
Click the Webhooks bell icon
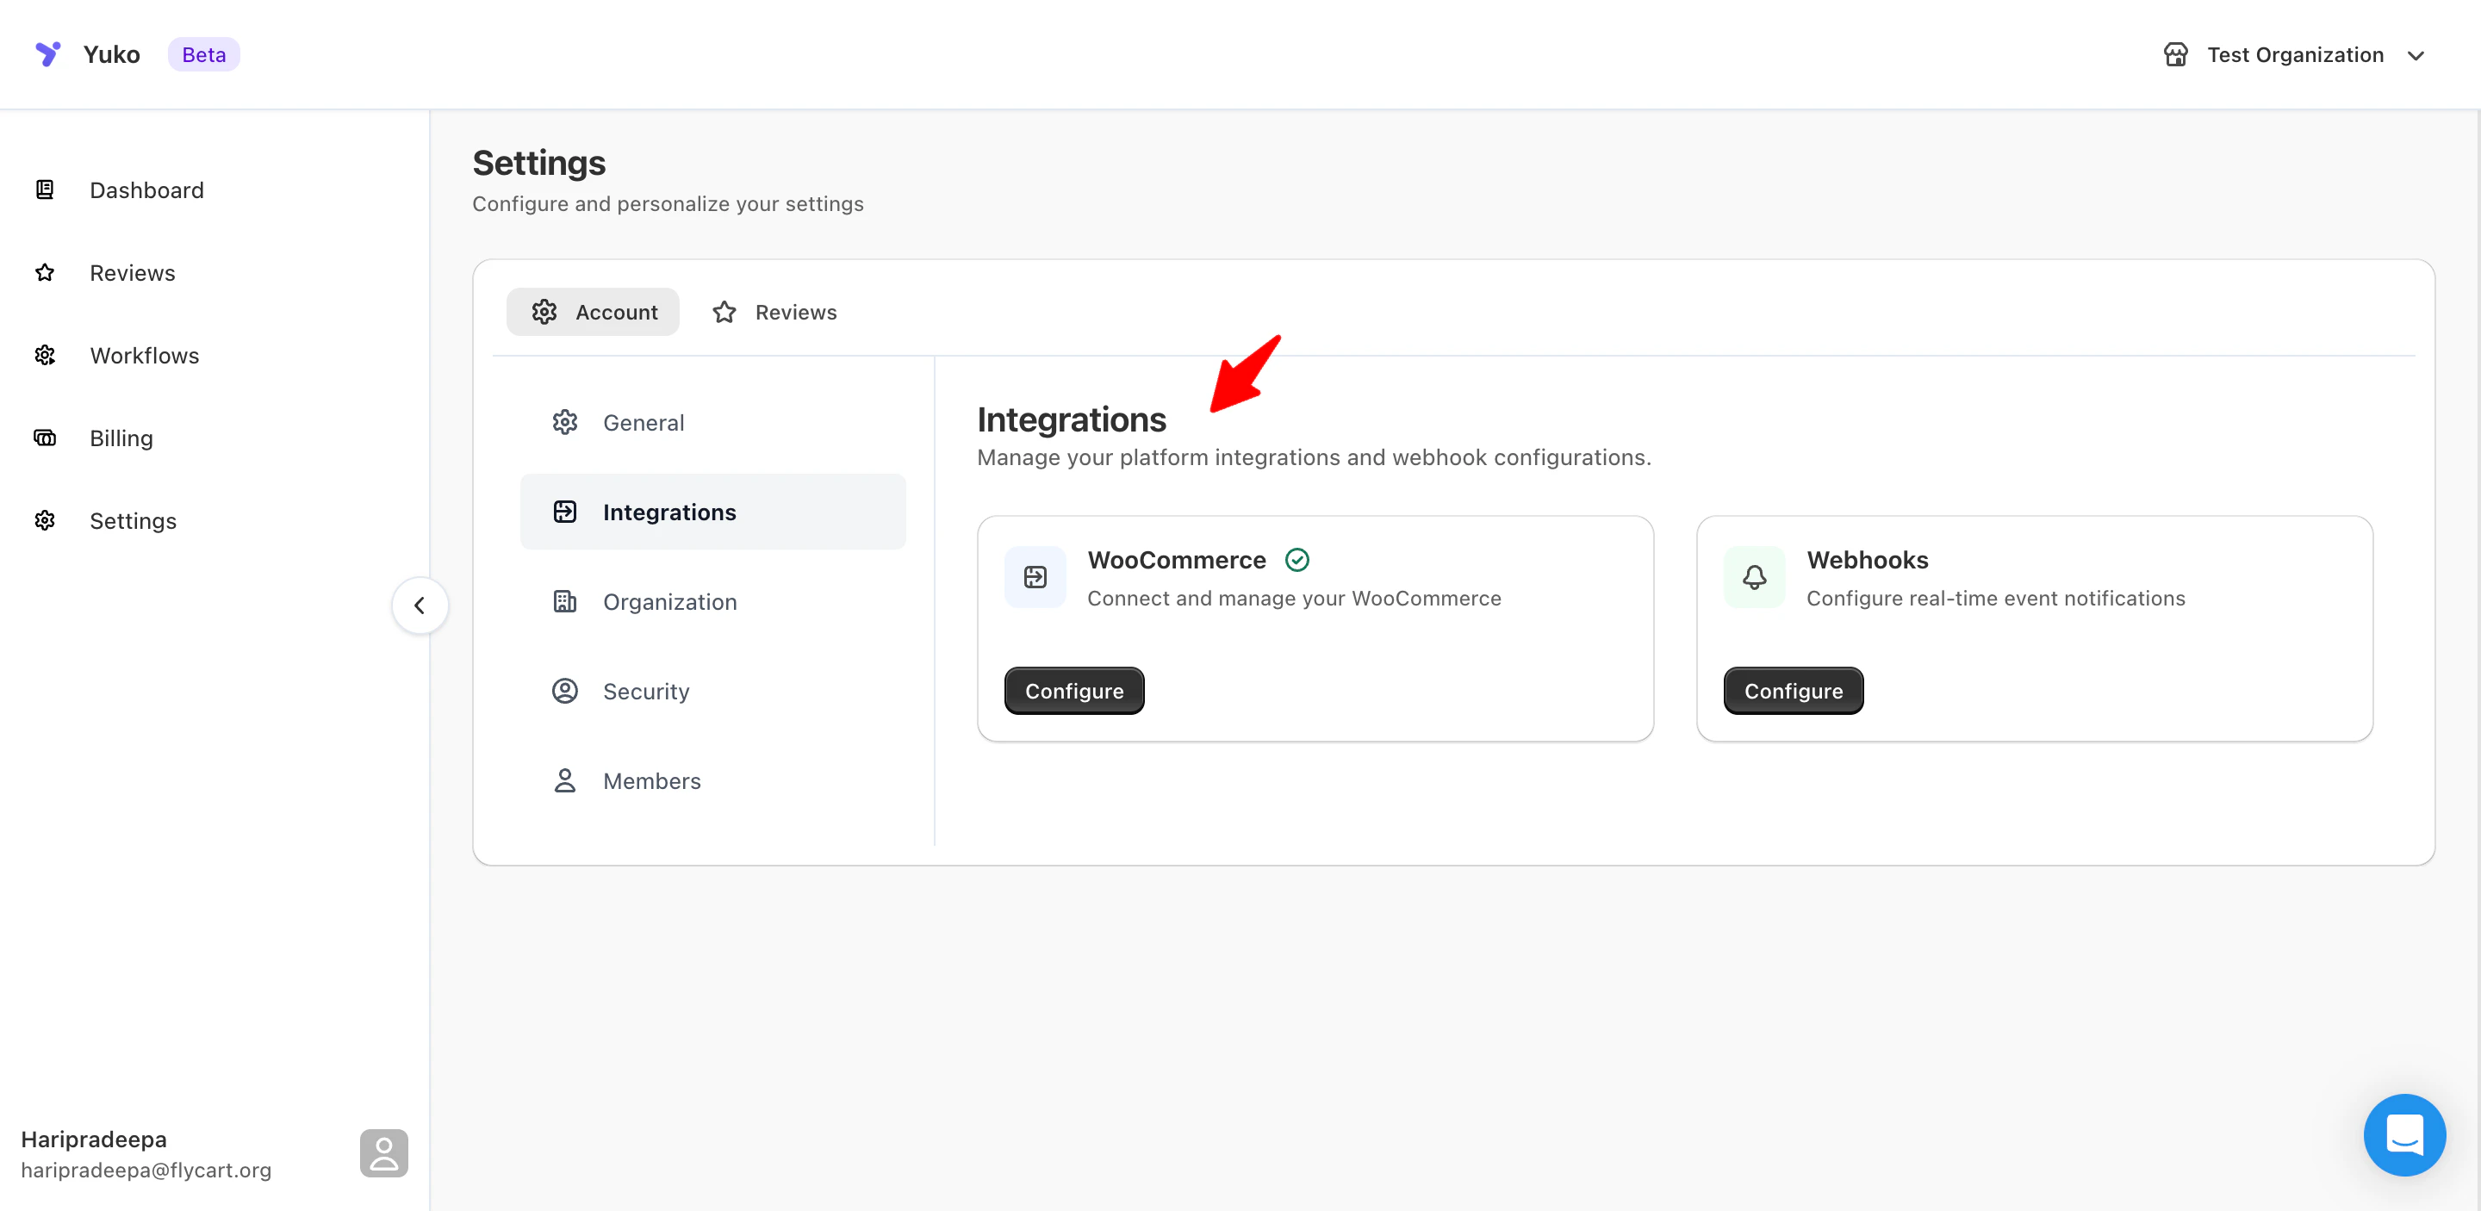click(x=1754, y=576)
